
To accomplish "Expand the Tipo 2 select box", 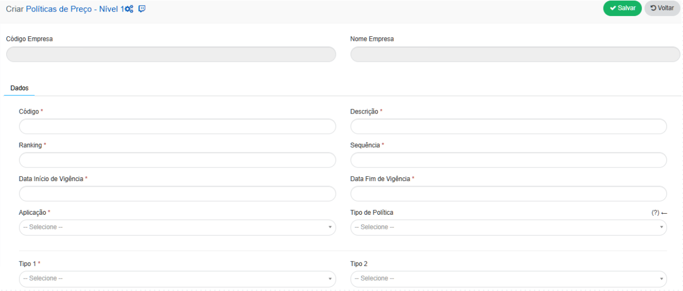I will pyautogui.click(x=508, y=279).
